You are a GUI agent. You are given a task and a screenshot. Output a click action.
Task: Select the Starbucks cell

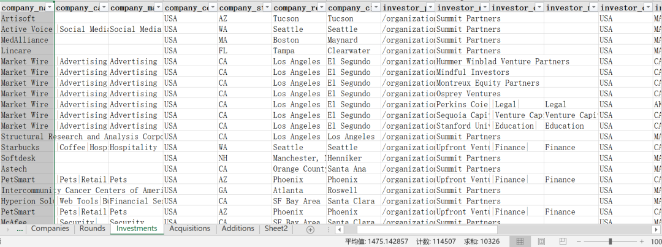pyautogui.click(x=28, y=147)
